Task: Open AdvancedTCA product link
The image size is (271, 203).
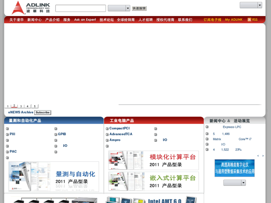Action: click(x=121, y=134)
